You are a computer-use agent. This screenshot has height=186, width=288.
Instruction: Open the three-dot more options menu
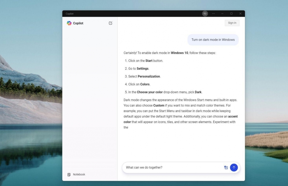pyautogui.click(x=214, y=14)
